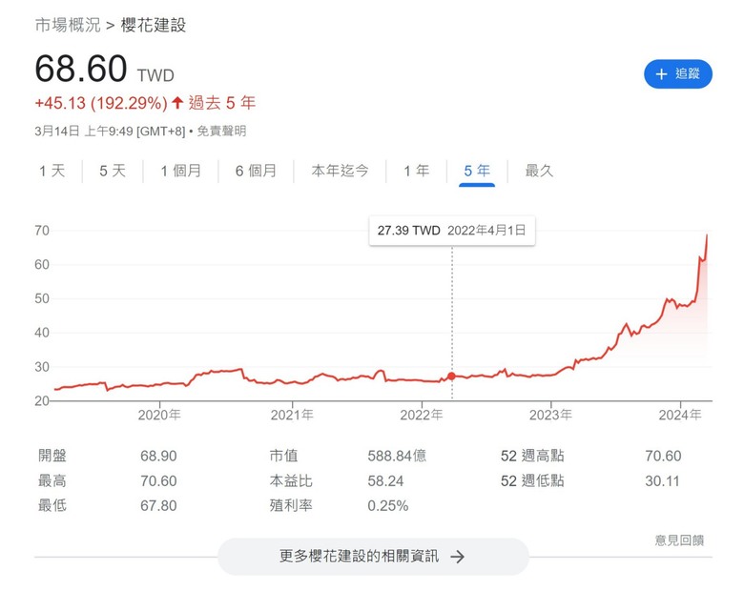
Task: Open 更多櫻花建設的相關資訊 button
Action: (x=373, y=556)
